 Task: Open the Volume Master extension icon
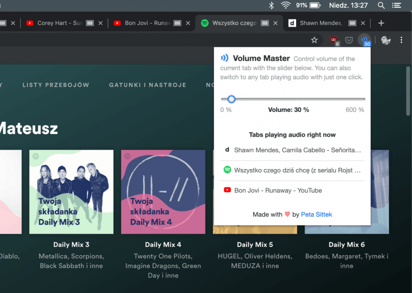pos(364,40)
